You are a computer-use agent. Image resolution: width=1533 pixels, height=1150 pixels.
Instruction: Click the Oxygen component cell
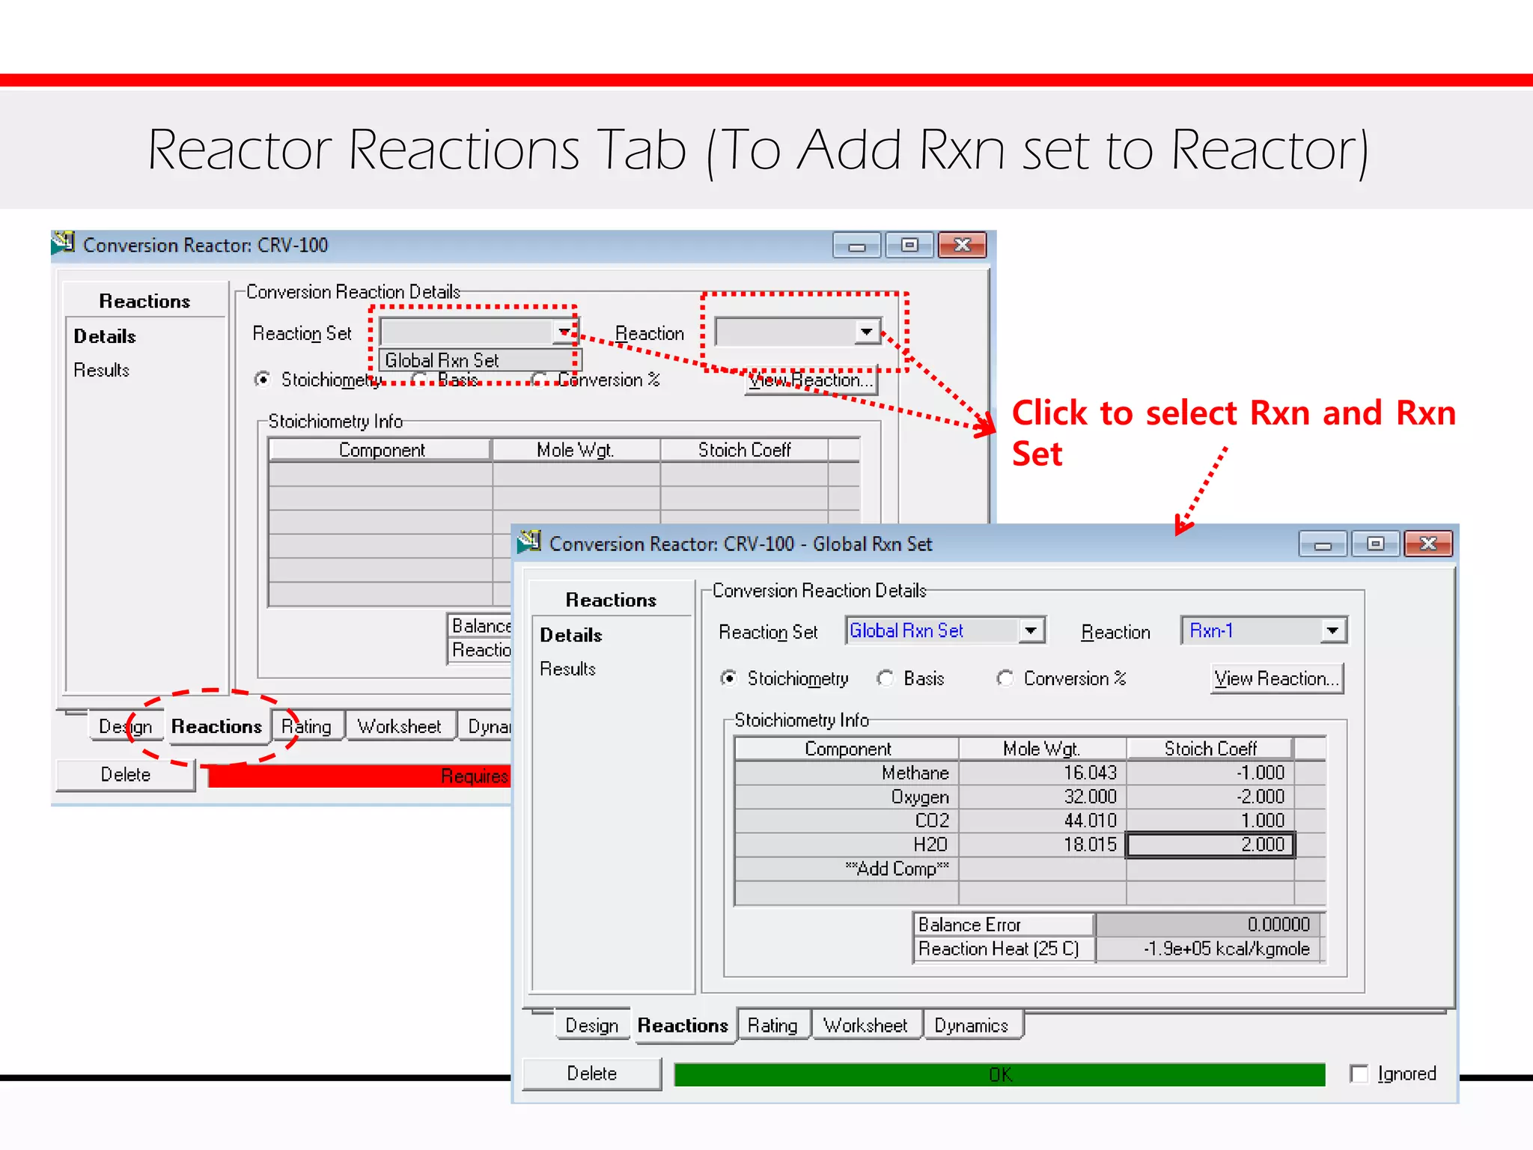click(847, 797)
